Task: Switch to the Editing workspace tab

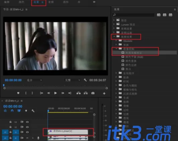Action: tap(7, 2)
